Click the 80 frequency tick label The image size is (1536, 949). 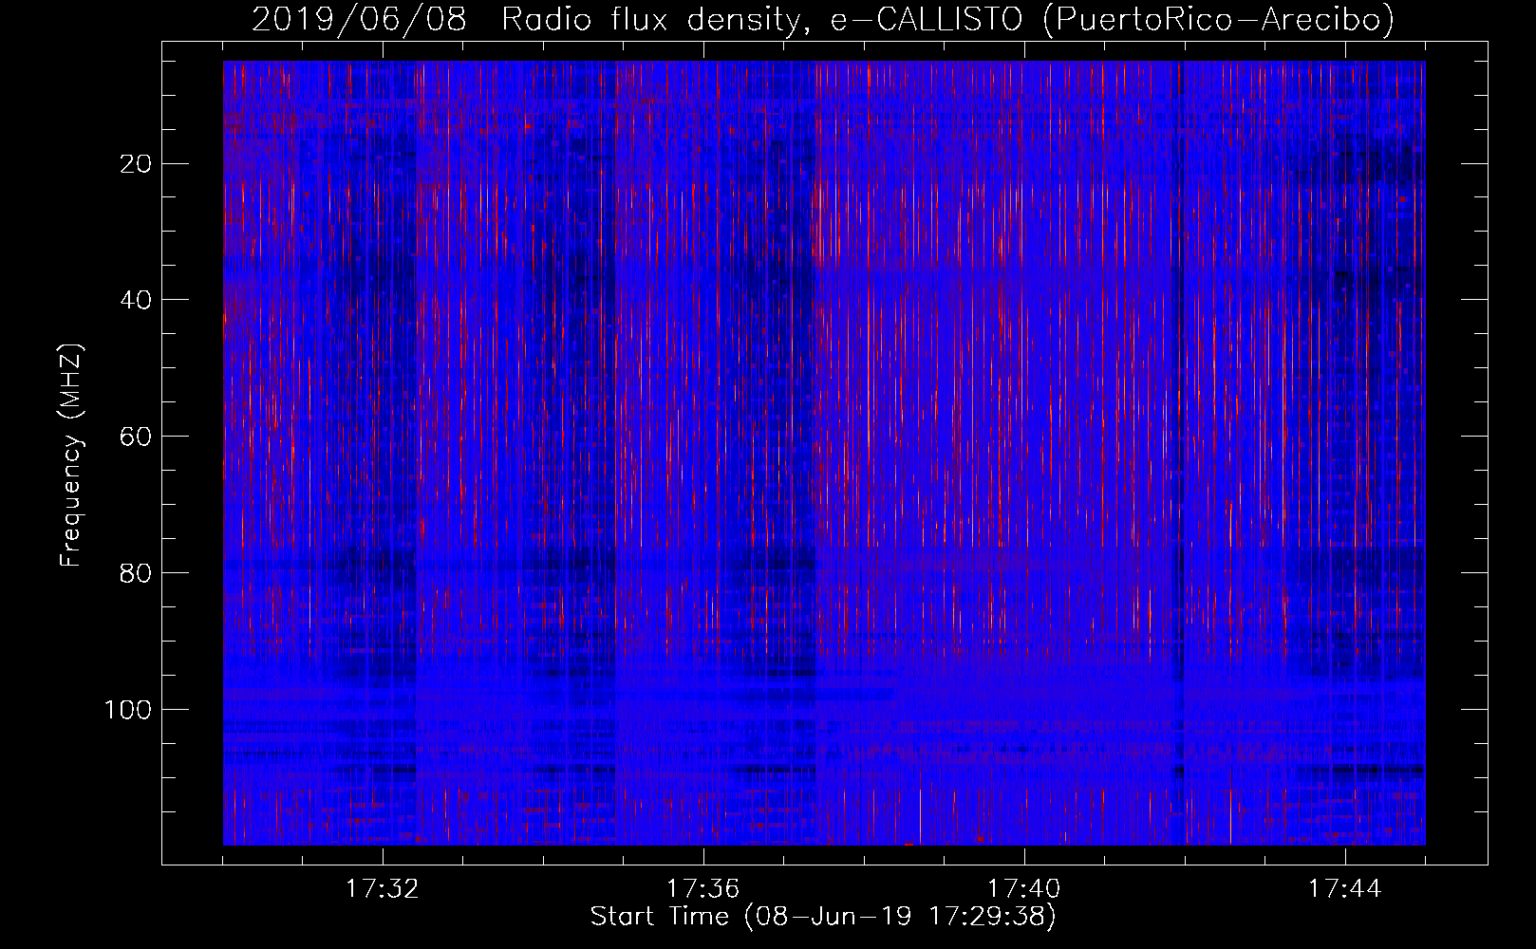click(x=136, y=574)
